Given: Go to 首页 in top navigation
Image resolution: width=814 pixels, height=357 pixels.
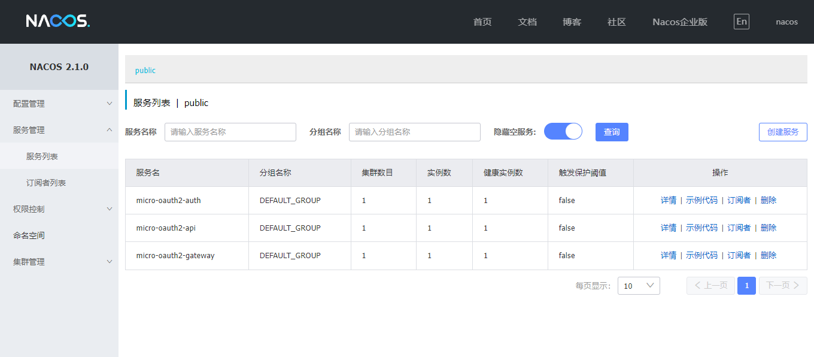Looking at the screenshot, I should [x=482, y=22].
